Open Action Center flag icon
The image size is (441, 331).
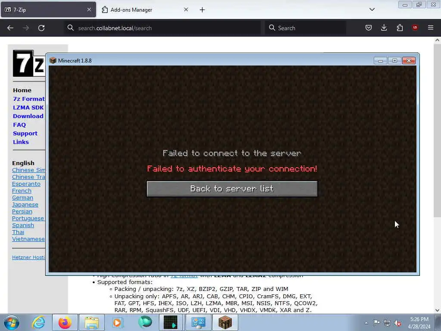coord(376,323)
